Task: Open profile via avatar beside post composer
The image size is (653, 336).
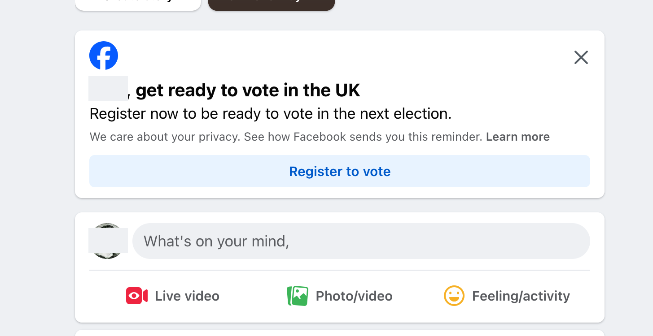Action: pyautogui.click(x=108, y=241)
